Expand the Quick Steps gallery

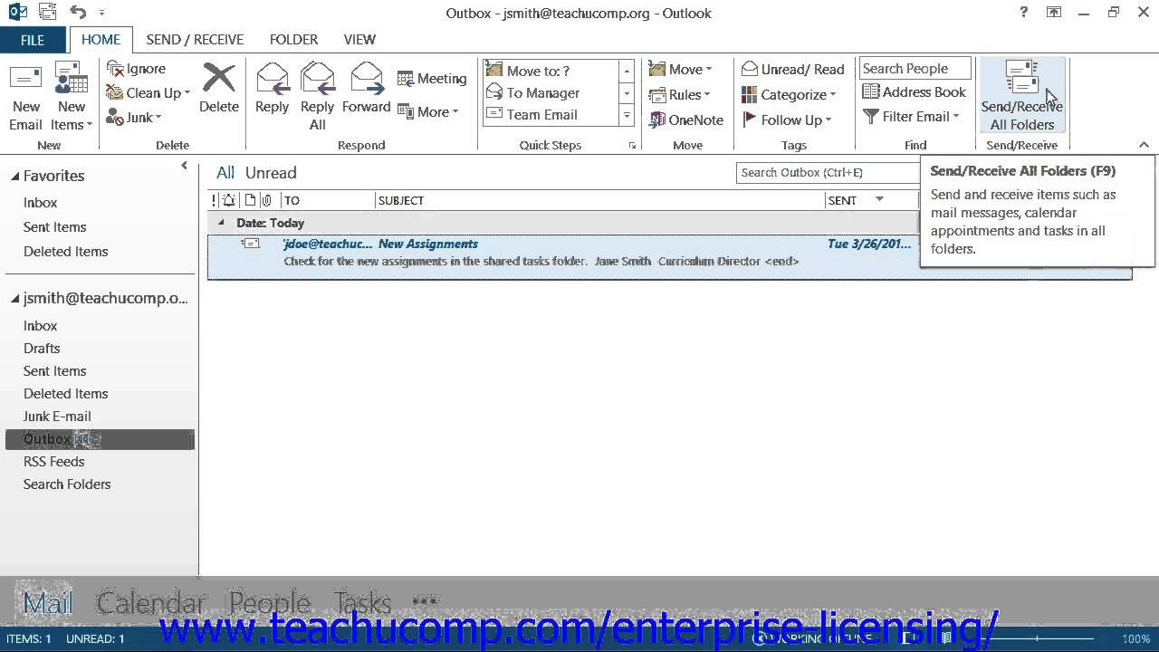627,115
